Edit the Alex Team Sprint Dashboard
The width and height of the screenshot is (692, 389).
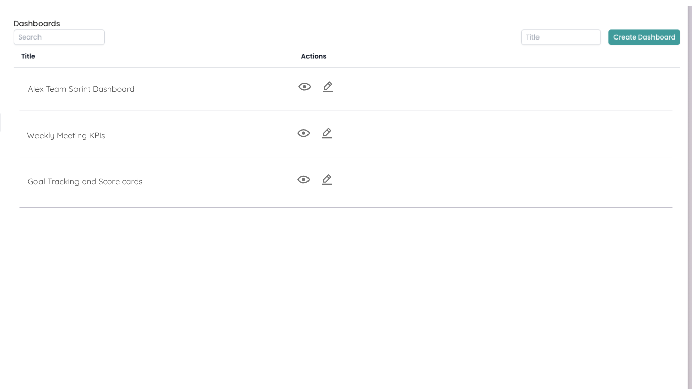(328, 87)
